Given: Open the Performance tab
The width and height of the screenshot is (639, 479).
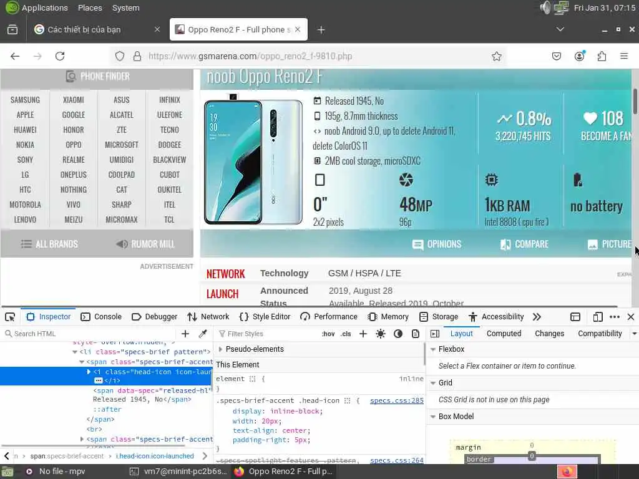Looking at the screenshot, I should coord(328,317).
